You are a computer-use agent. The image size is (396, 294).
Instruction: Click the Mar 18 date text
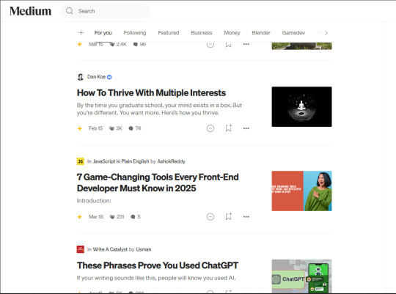pos(96,217)
